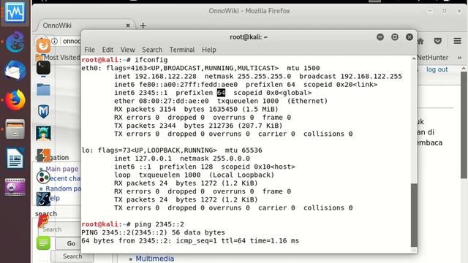Click the 'ping 2345::2' command line
This screenshot has width=468, height=263.
159,224
